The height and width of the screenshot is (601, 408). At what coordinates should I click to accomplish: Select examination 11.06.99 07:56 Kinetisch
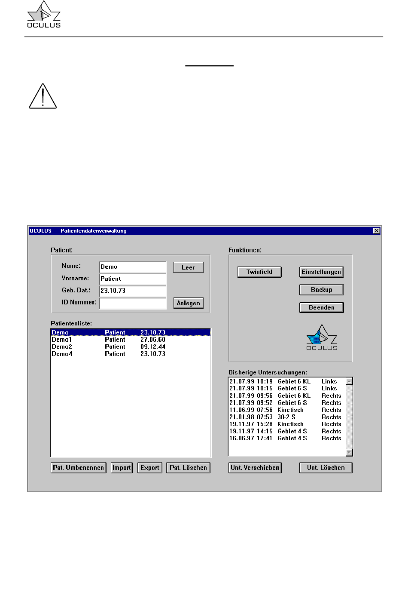click(287, 410)
